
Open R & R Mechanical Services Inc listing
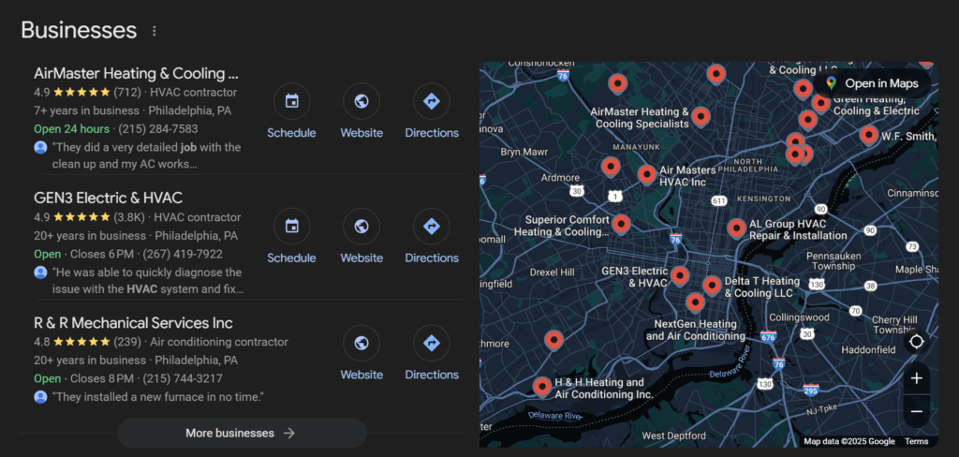[x=133, y=323]
